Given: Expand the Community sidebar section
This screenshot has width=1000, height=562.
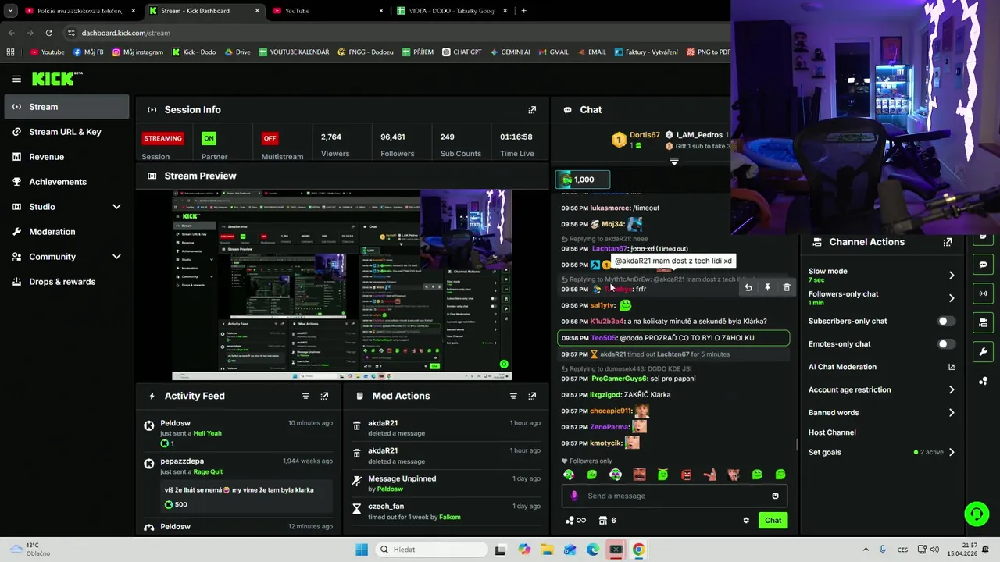Looking at the screenshot, I should pos(116,257).
